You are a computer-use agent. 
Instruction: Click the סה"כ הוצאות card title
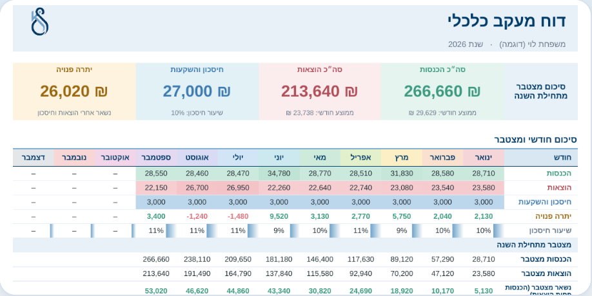coord(320,69)
